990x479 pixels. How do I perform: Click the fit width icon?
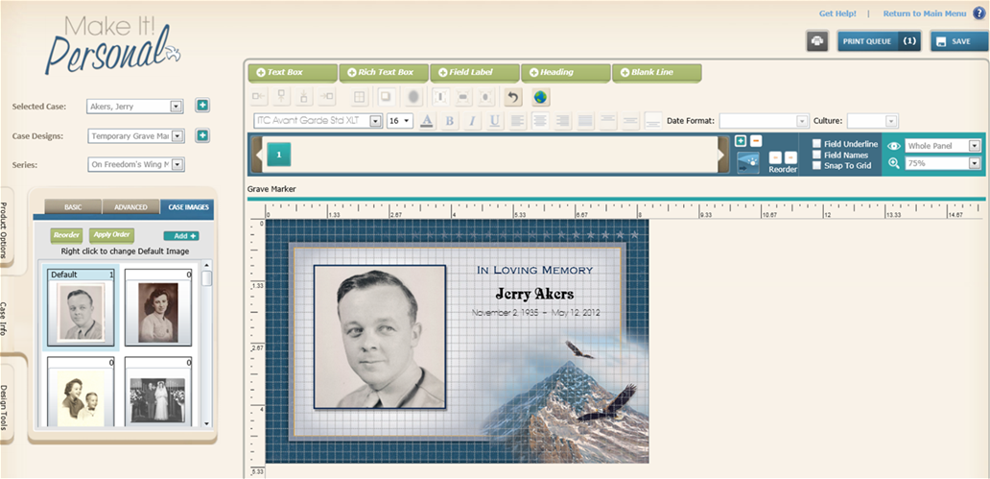pyautogui.click(x=463, y=97)
